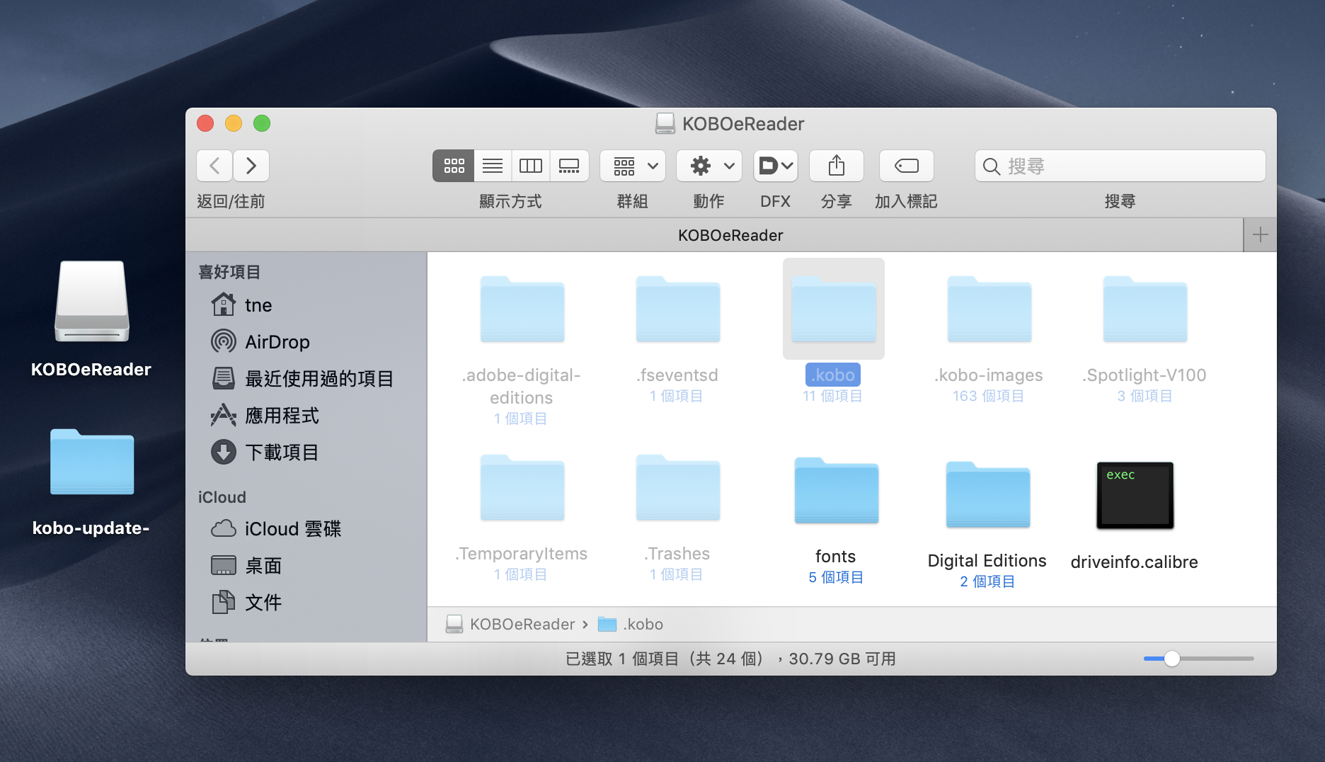Select the .TemporaryItems folder icon
Screen dimensions: 1325x762
coord(522,488)
